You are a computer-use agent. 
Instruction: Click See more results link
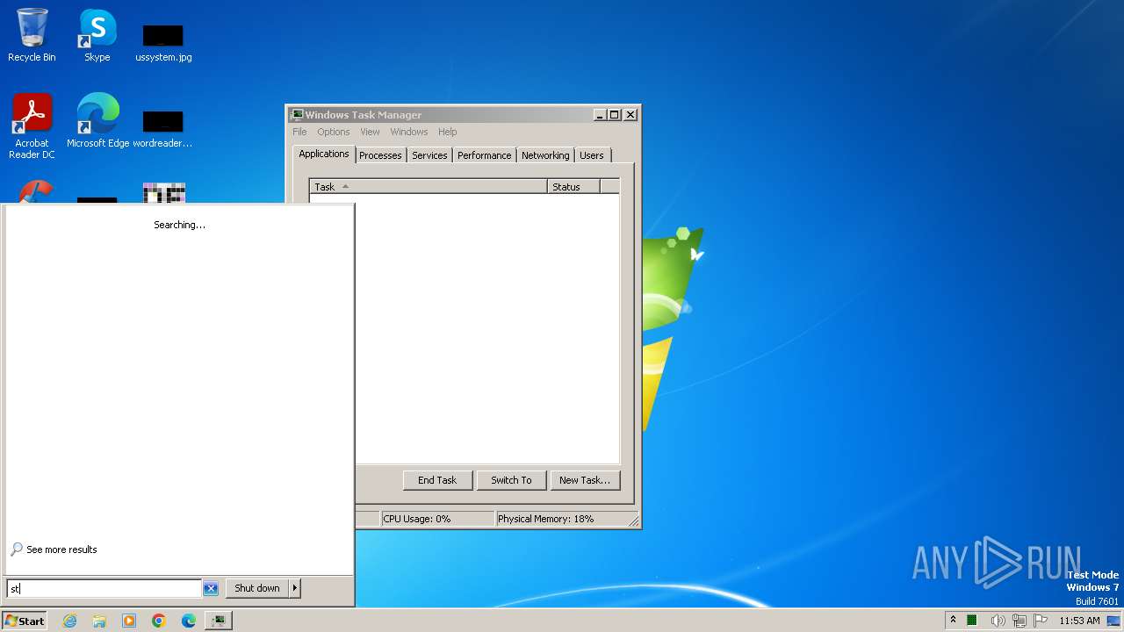click(x=61, y=549)
